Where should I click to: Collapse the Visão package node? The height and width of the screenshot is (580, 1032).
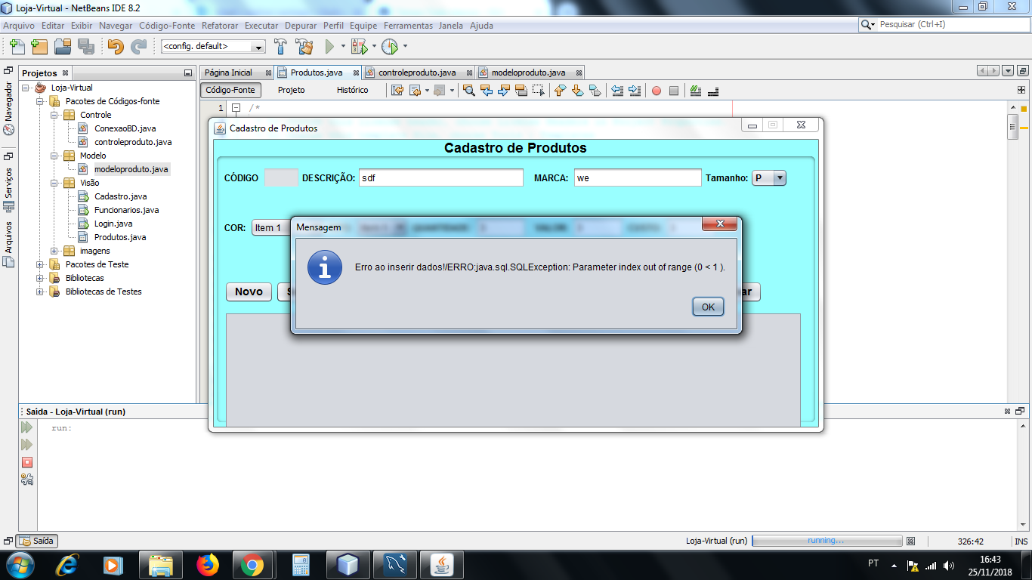54,183
